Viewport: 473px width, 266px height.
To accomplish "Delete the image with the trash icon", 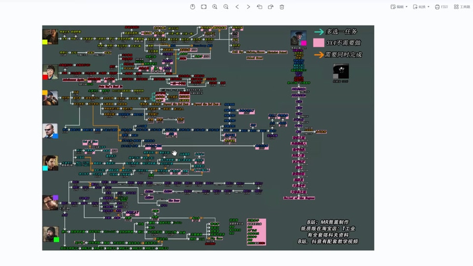I will coord(282,7).
